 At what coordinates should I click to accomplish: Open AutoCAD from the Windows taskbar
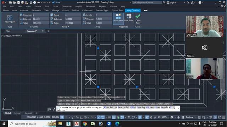pyautogui.click(x=77, y=123)
